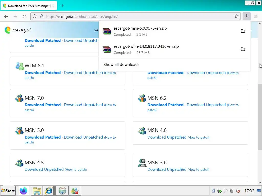Open the file explorer taskbar icon

37,191
